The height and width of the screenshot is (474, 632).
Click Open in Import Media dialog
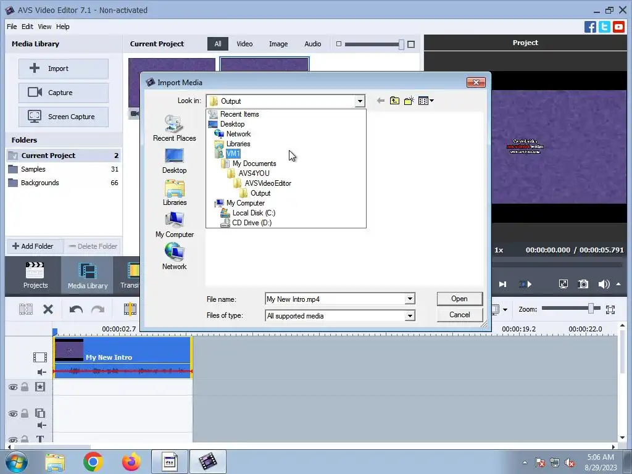pyautogui.click(x=459, y=299)
